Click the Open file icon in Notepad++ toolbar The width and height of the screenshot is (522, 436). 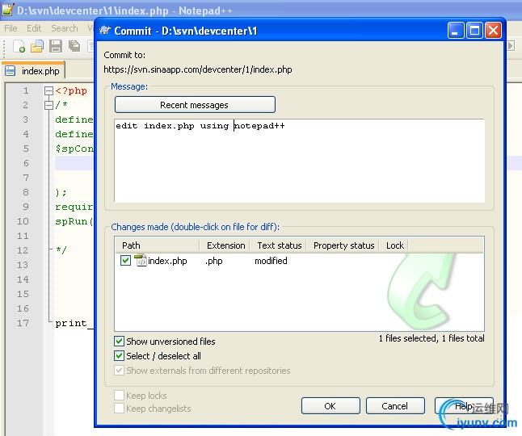click(x=37, y=46)
